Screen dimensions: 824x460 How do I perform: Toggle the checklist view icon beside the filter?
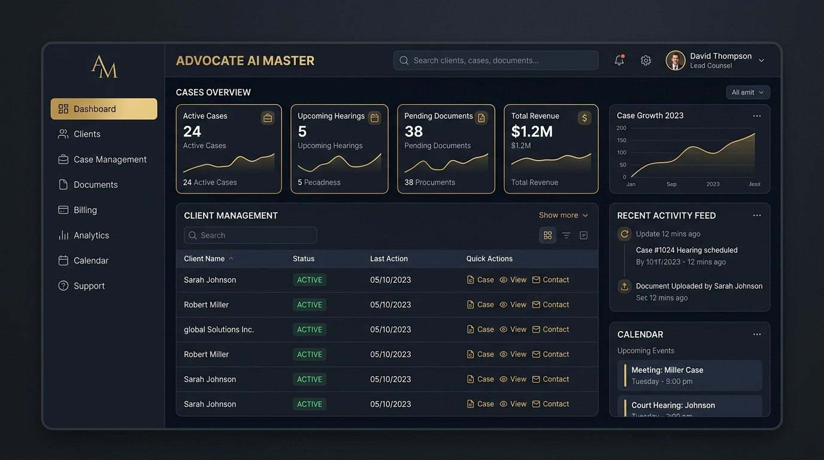click(584, 235)
